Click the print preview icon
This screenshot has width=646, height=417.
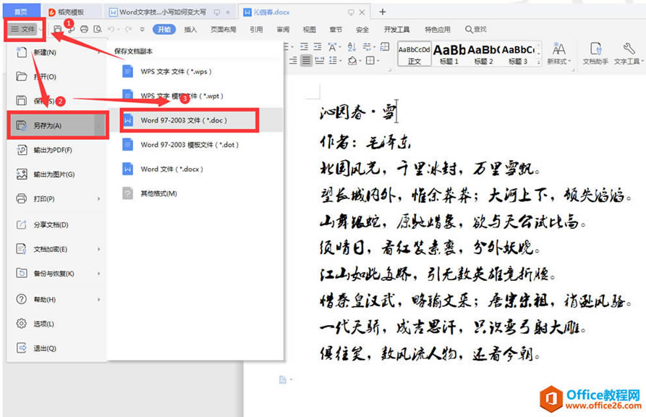tap(98, 29)
